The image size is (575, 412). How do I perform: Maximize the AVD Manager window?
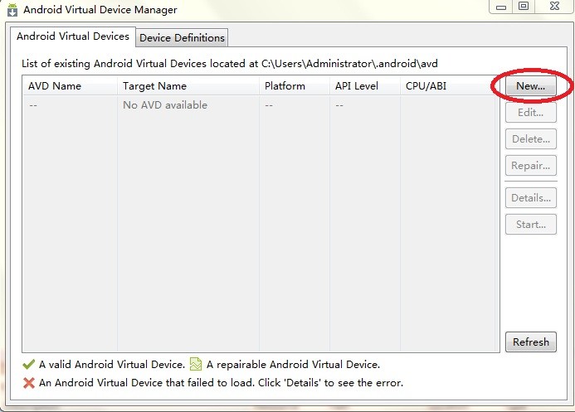pos(524,7)
